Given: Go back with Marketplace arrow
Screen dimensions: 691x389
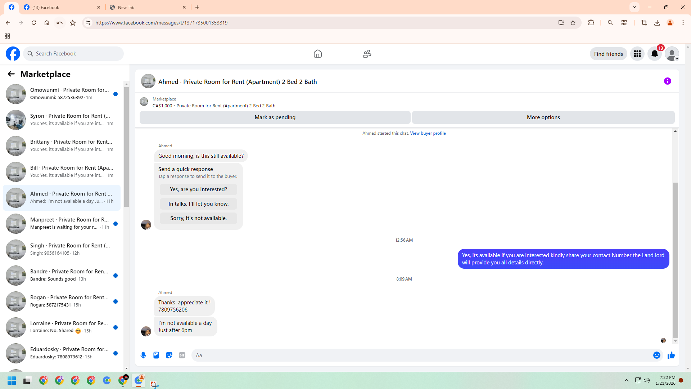Looking at the screenshot, I should click(11, 74).
